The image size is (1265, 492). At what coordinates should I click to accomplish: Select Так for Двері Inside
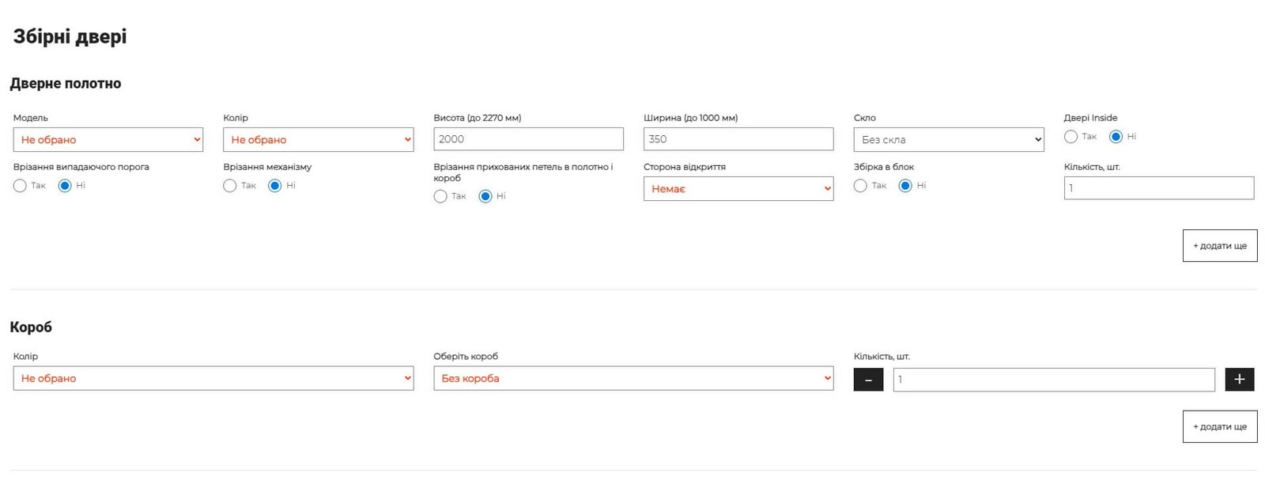tap(1071, 137)
